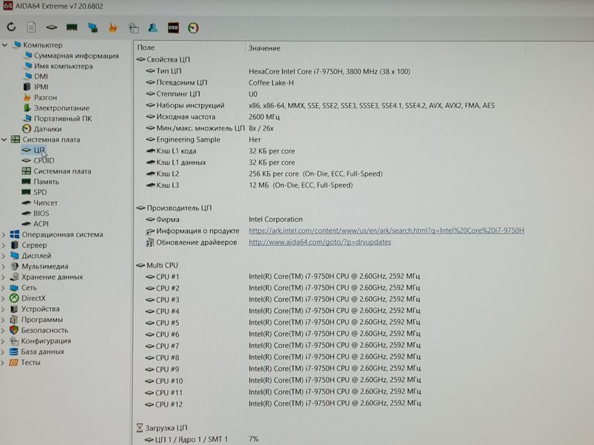Screen dimensions: 594x445
Task: Open the Intel ARK product link
Action: [386, 231]
